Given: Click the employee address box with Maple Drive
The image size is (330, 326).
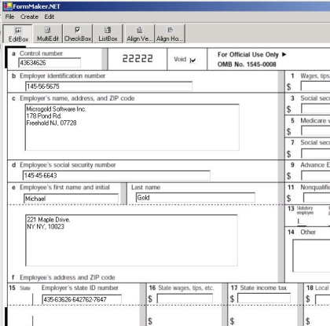Looking at the screenshot, I should (x=131, y=240).
